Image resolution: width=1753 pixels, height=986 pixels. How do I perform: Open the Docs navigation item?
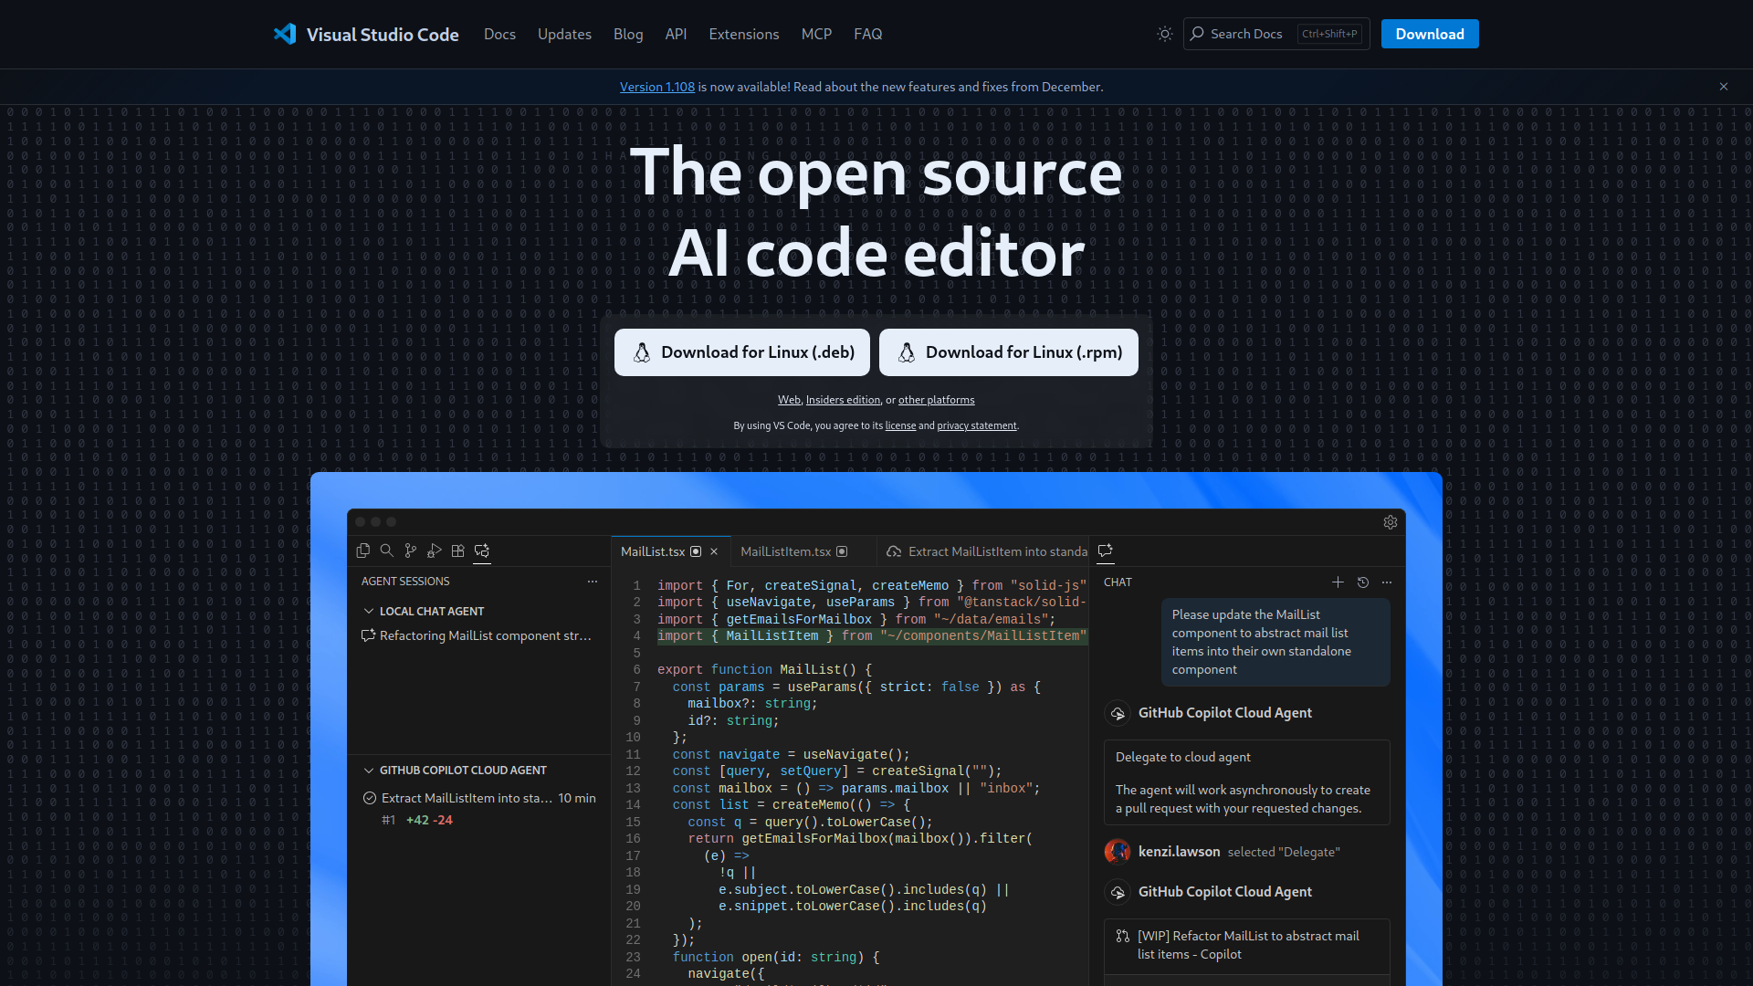click(499, 34)
